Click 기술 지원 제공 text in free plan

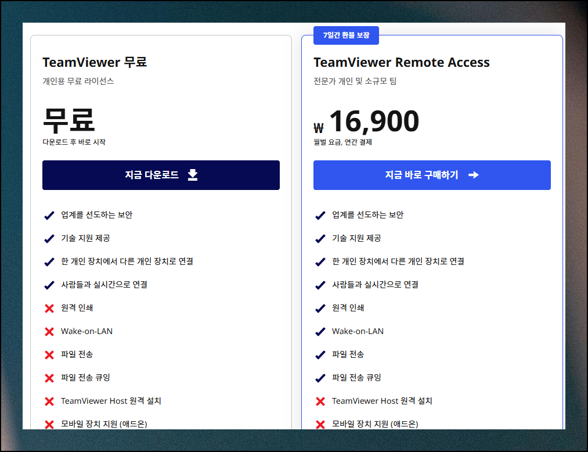(85, 238)
